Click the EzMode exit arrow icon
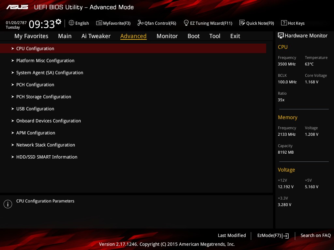Screen dimensions: 334x250 coord(285,236)
